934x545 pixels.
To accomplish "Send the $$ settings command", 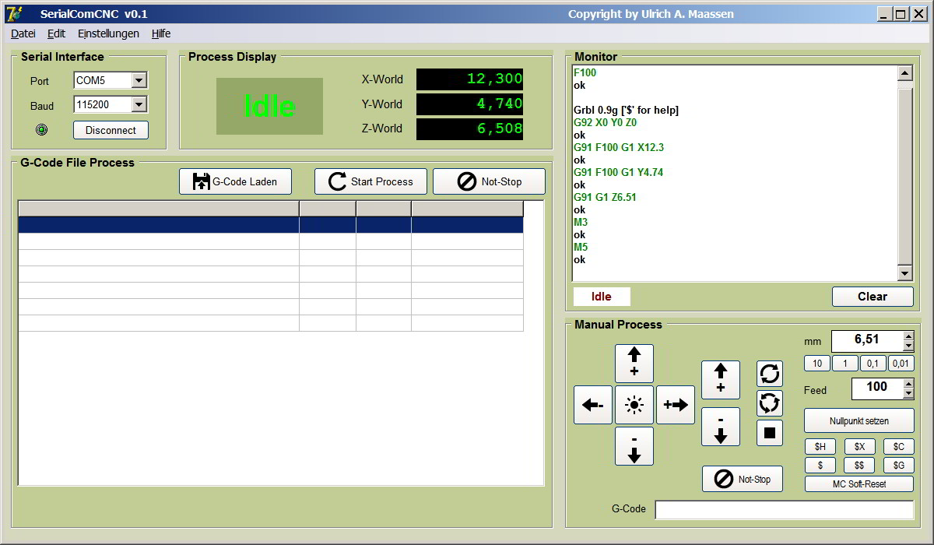I will click(859, 465).
